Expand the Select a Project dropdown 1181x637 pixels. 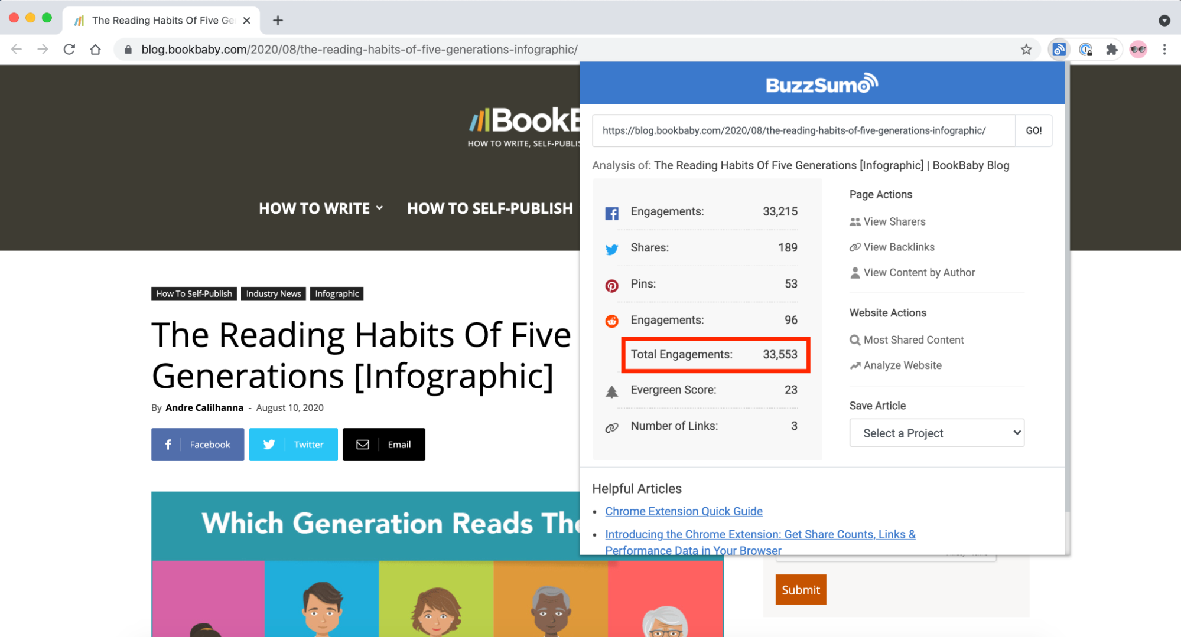[936, 433]
